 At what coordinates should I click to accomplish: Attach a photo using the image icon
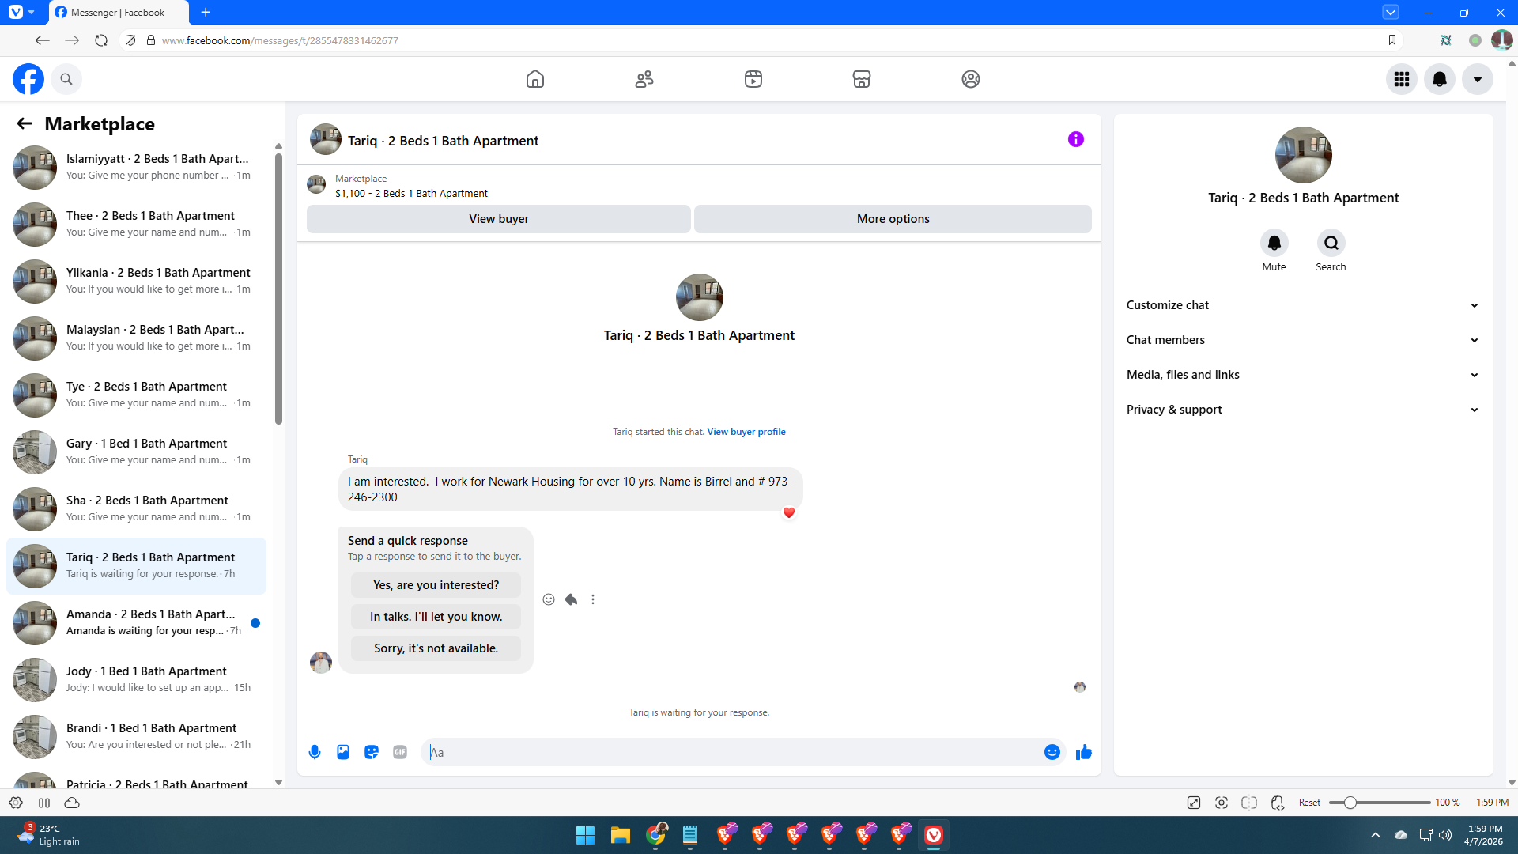click(343, 752)
